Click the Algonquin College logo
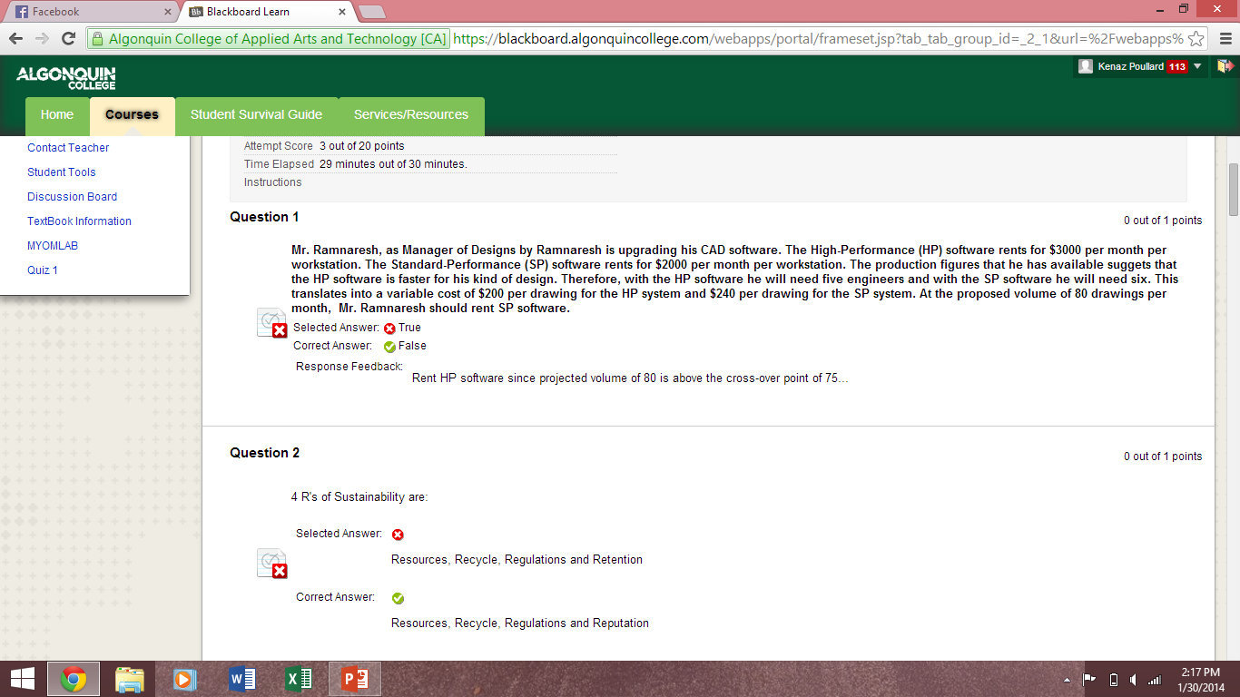The height and width of the screenshot is (697, 1240). [x=65, y=77]
